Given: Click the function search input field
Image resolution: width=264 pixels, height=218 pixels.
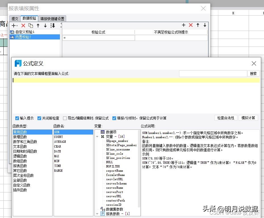Looking at the screenshot, I should pos(213,74).
